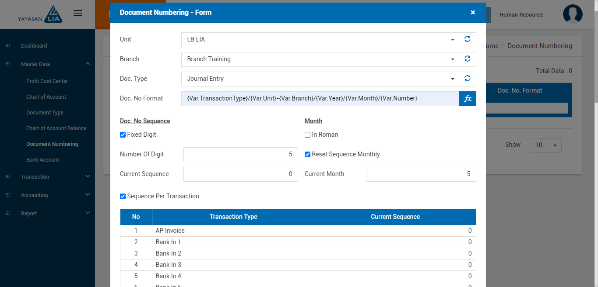Click the refresh icon beside Branch field

coord(467,59)
